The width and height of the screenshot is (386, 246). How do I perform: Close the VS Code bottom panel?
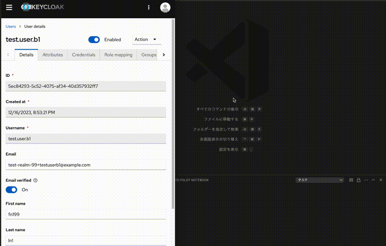click(381, 180)
